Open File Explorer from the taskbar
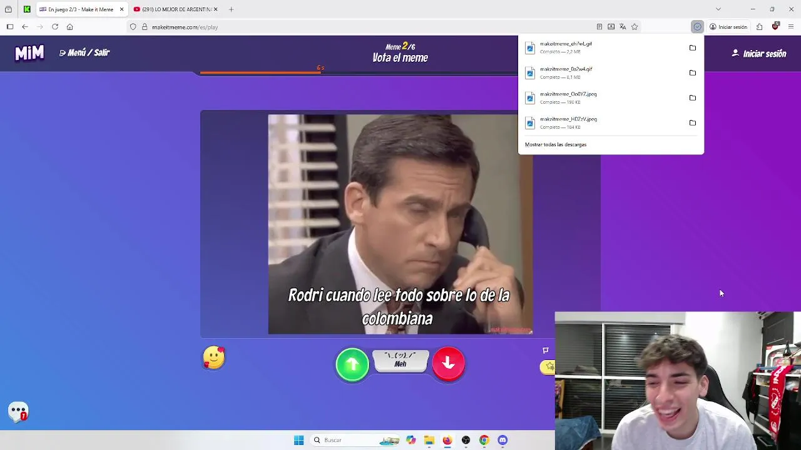 click(429, 440)
